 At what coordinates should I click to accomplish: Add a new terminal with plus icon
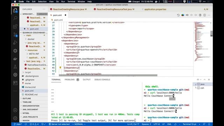pos(198,79)
